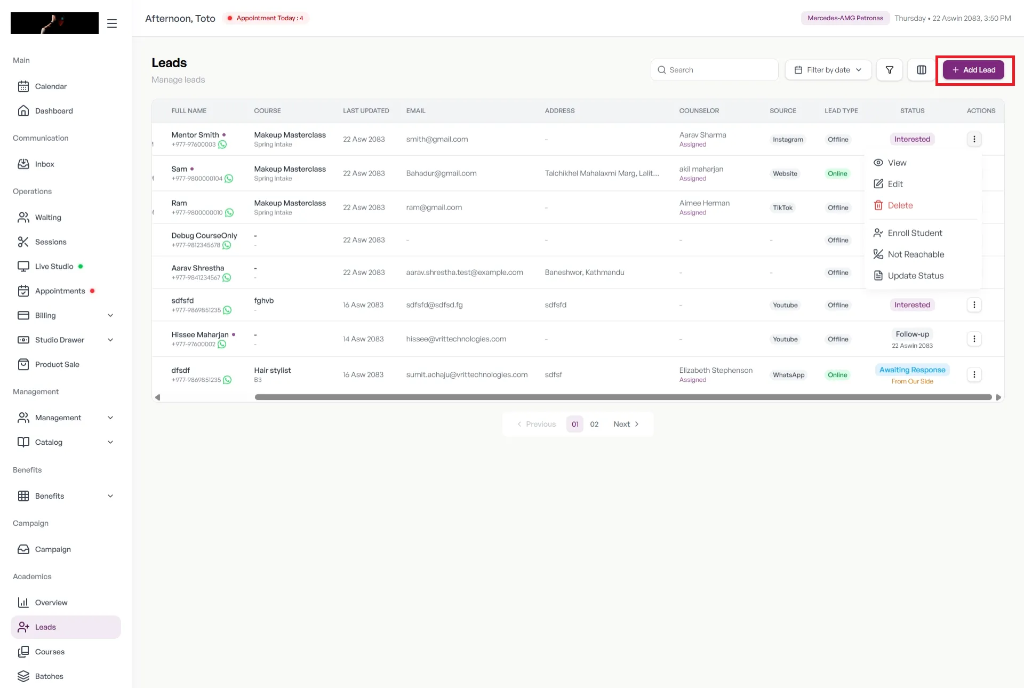Go to Calendar in sidebar
The image size is (1024, 688).
[x=66, y=86]
